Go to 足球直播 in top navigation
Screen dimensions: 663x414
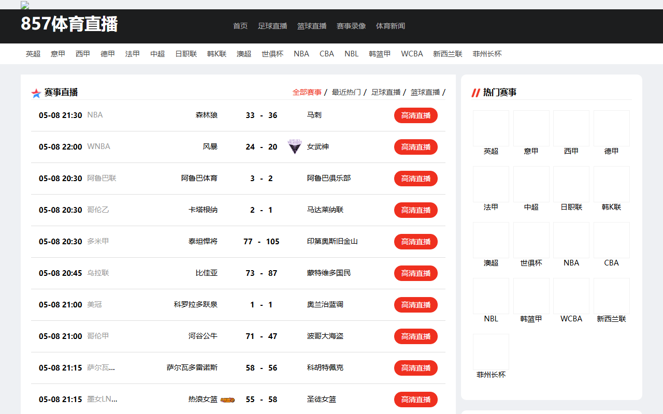pos(272,26)
